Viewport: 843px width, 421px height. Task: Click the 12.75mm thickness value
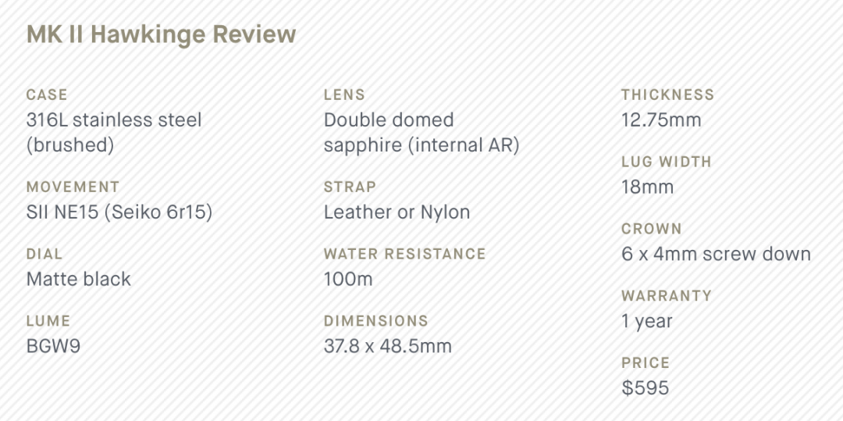661,120
